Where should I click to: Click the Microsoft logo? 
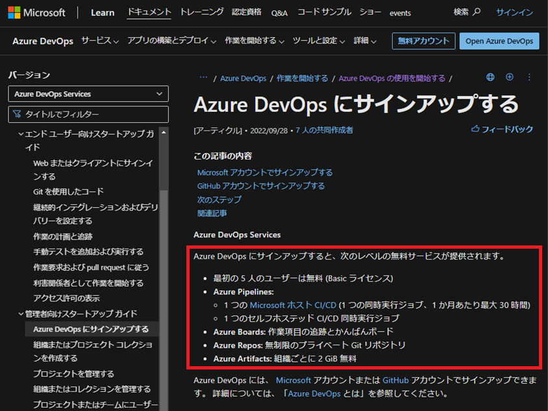pos(36,12)
